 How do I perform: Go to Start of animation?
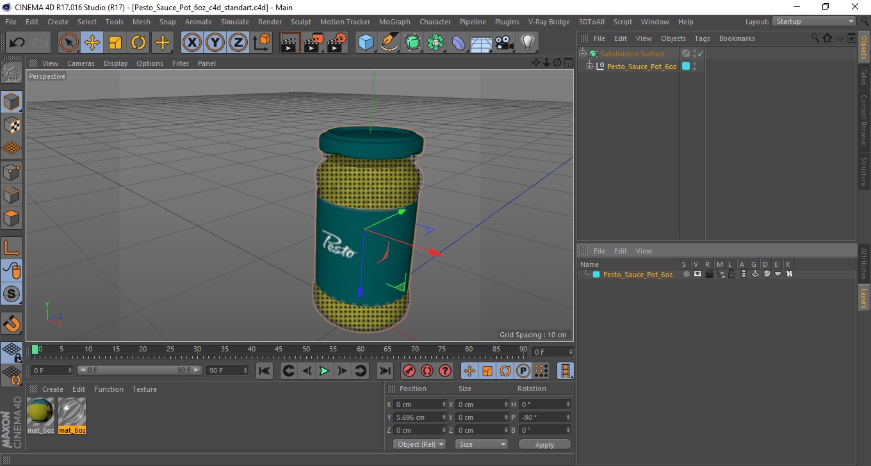tap(265, 371)
